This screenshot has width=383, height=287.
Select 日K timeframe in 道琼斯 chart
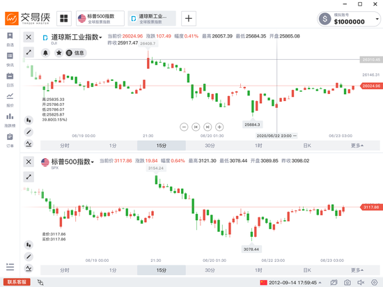tap(307, 146)
